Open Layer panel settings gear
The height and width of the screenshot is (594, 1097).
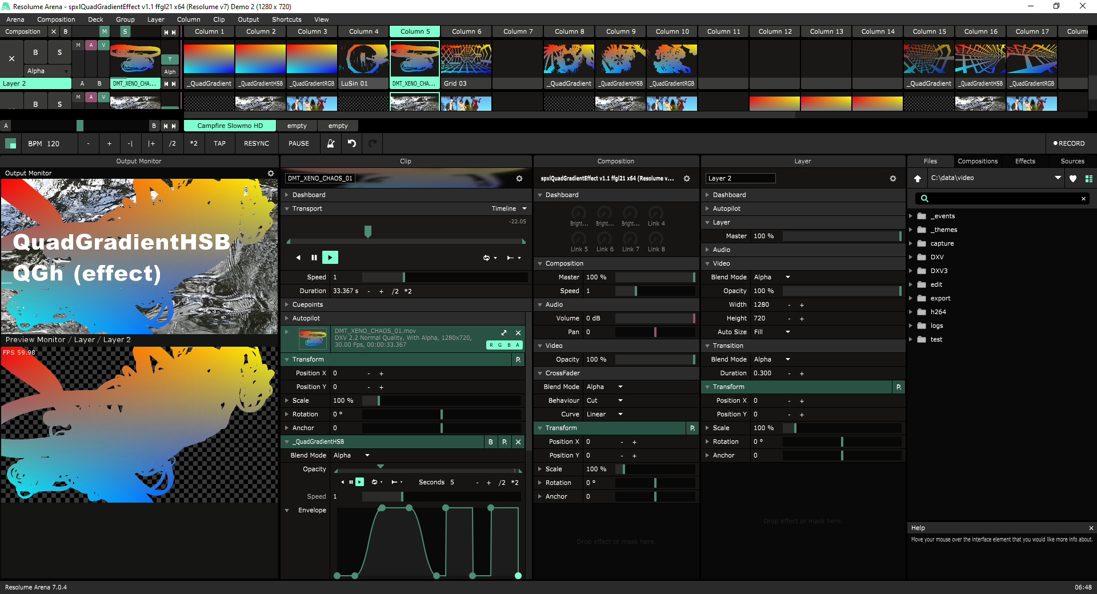[x=893, y=178]
